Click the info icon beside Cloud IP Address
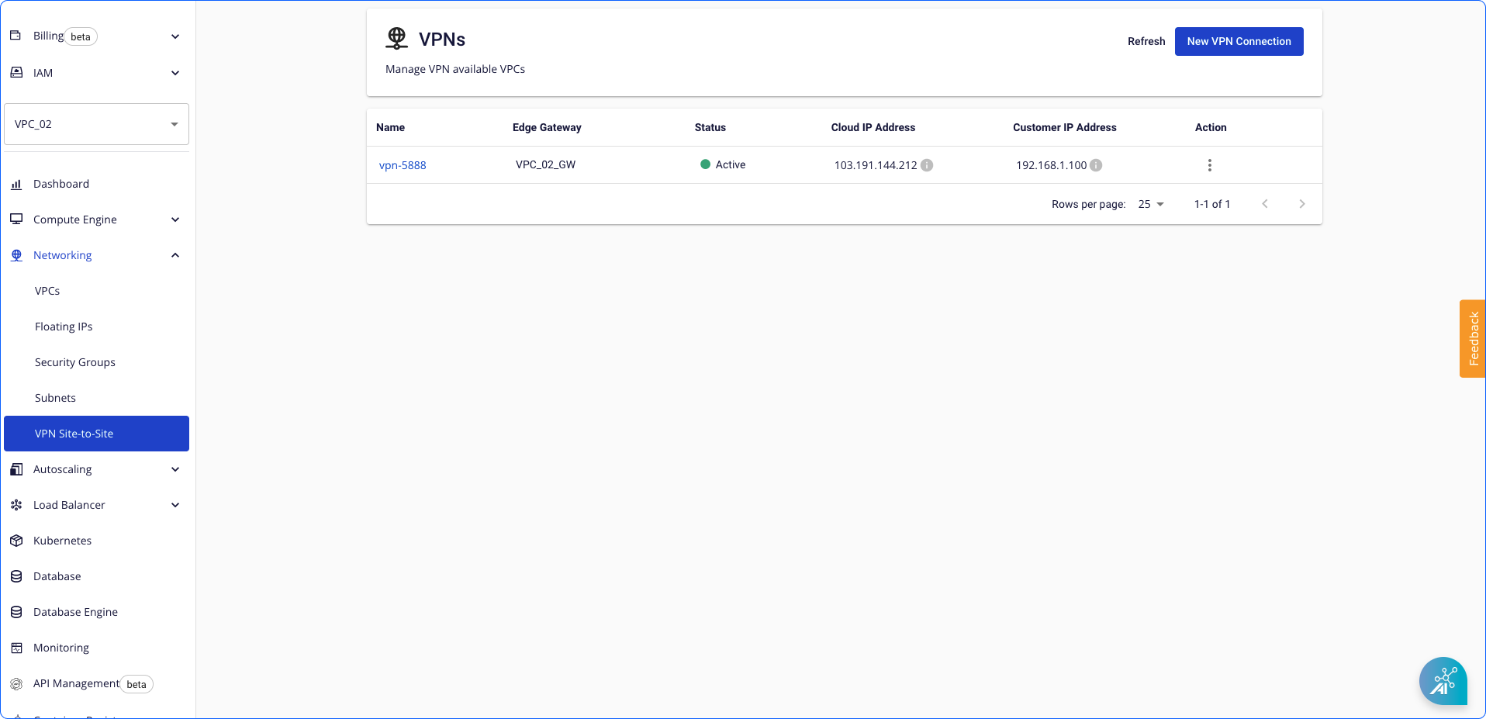Screen dimensions: 1486x719 (928, 164)
